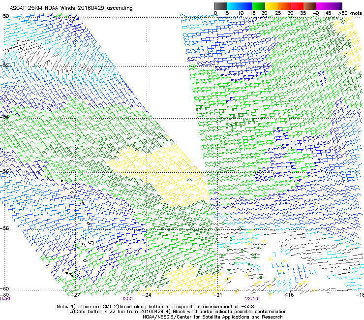Click the 'NOAA/NESDIS/Center for Satellite Applications and Research' credit
The height and width of the screenshot is (320, 364).
[212, 317]
